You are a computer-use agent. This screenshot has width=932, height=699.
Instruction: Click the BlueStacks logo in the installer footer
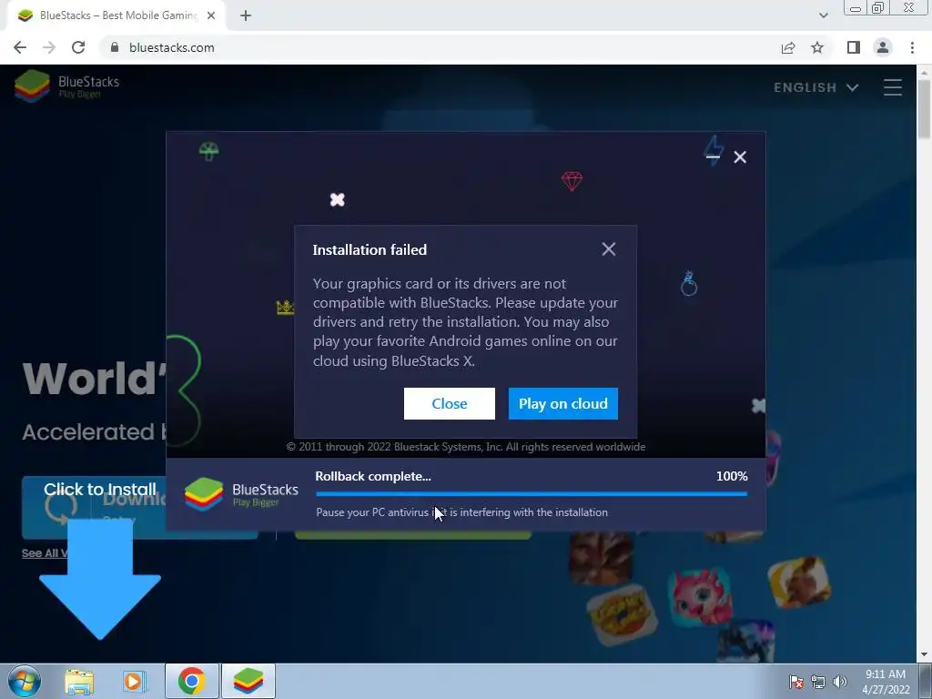[x=240, y=494]
